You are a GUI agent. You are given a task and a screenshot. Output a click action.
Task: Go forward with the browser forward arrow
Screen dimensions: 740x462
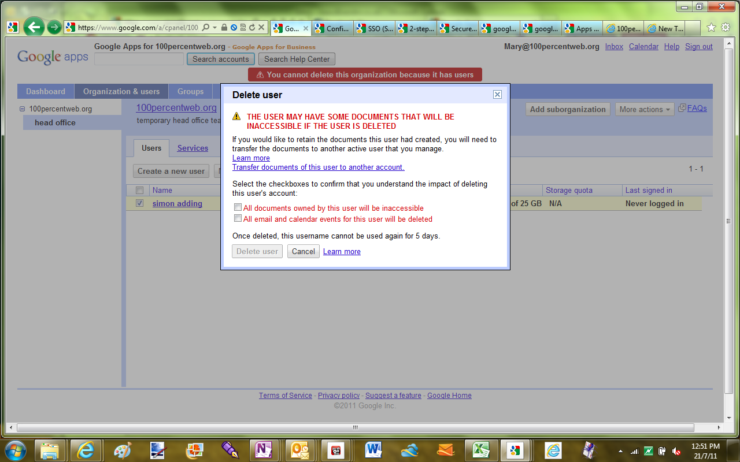click(x=54, y=27)
